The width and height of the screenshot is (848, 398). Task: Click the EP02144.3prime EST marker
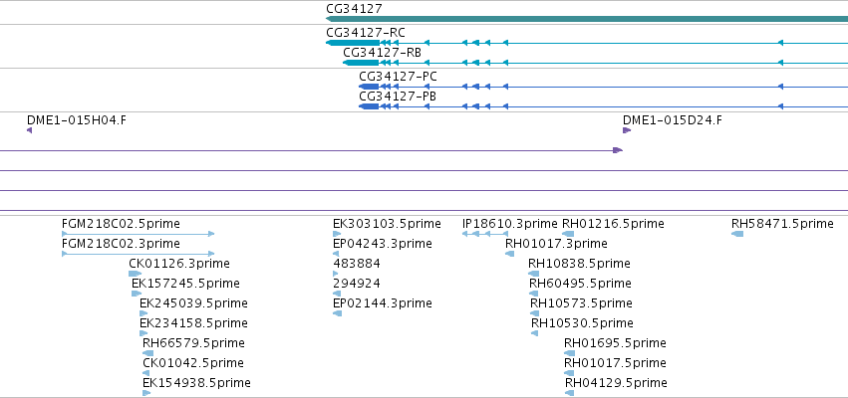point(338,313)
